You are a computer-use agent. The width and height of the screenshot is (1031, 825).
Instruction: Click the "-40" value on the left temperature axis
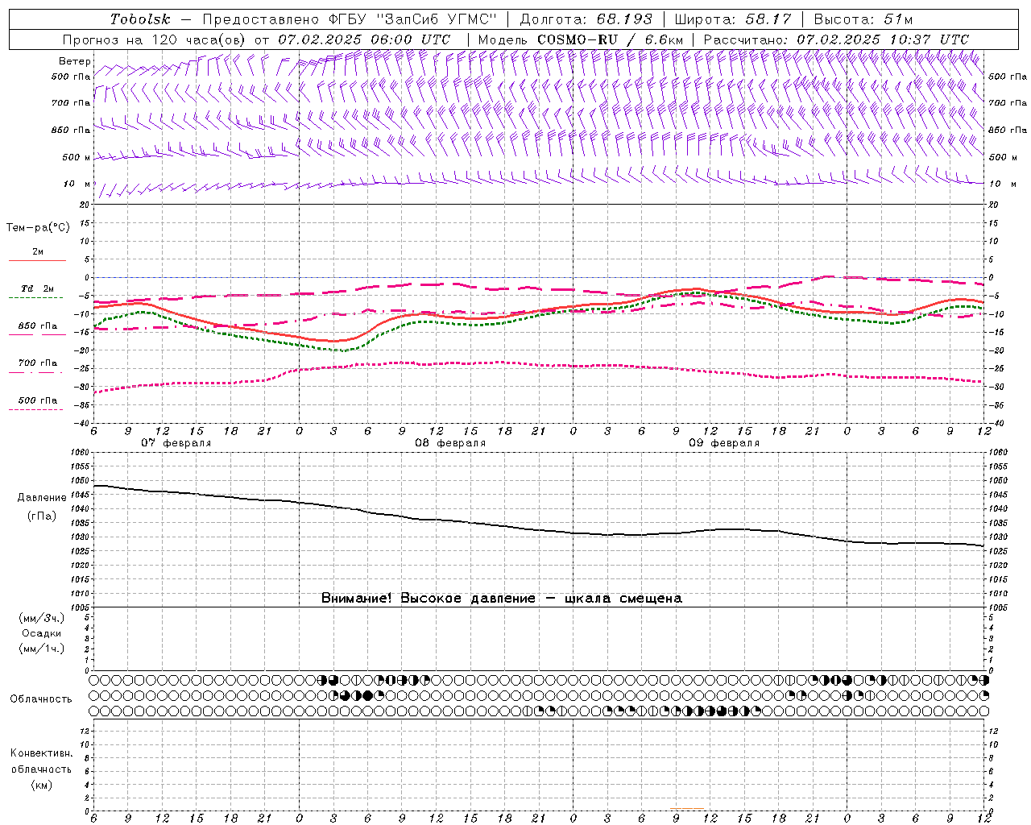click(x=83, y=423)
